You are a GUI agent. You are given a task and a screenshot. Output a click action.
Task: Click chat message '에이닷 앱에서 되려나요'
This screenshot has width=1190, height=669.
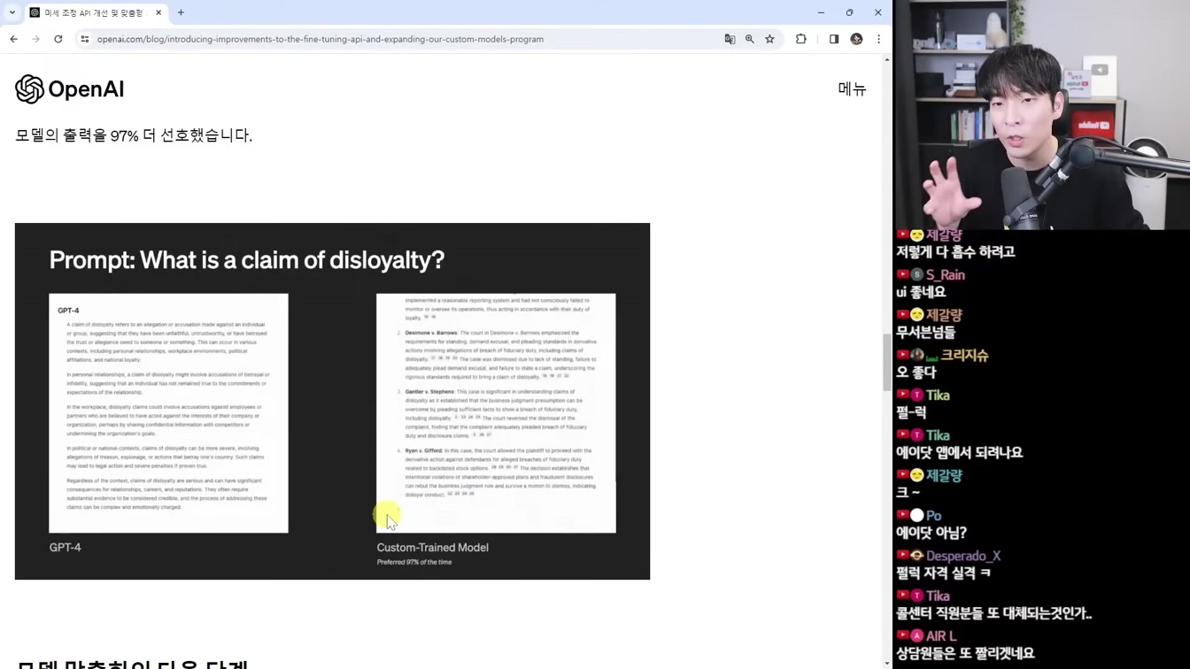coord(959,452)
